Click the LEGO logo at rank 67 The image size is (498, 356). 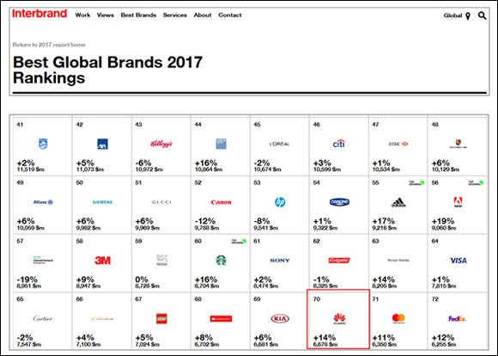(x=161, y=318)
